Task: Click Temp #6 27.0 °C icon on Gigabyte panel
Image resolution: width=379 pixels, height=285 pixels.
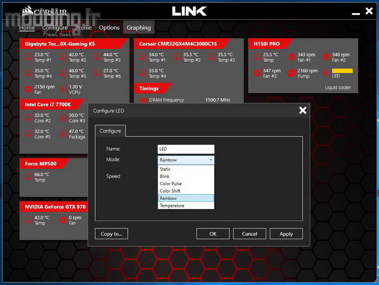Action: point(97,73)
